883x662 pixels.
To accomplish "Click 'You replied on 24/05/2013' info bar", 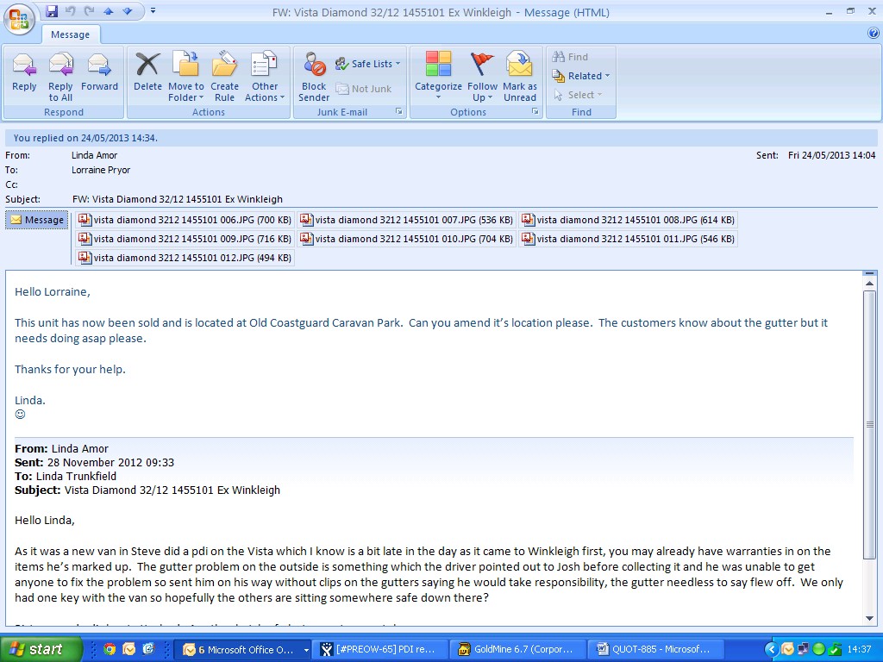I will coord(441,138).
